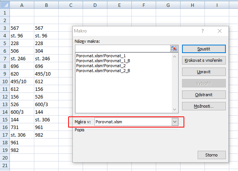The height and width of the screenshot is (171, 238).
Task: Click the Odstranit button
Action: [204, 95]
